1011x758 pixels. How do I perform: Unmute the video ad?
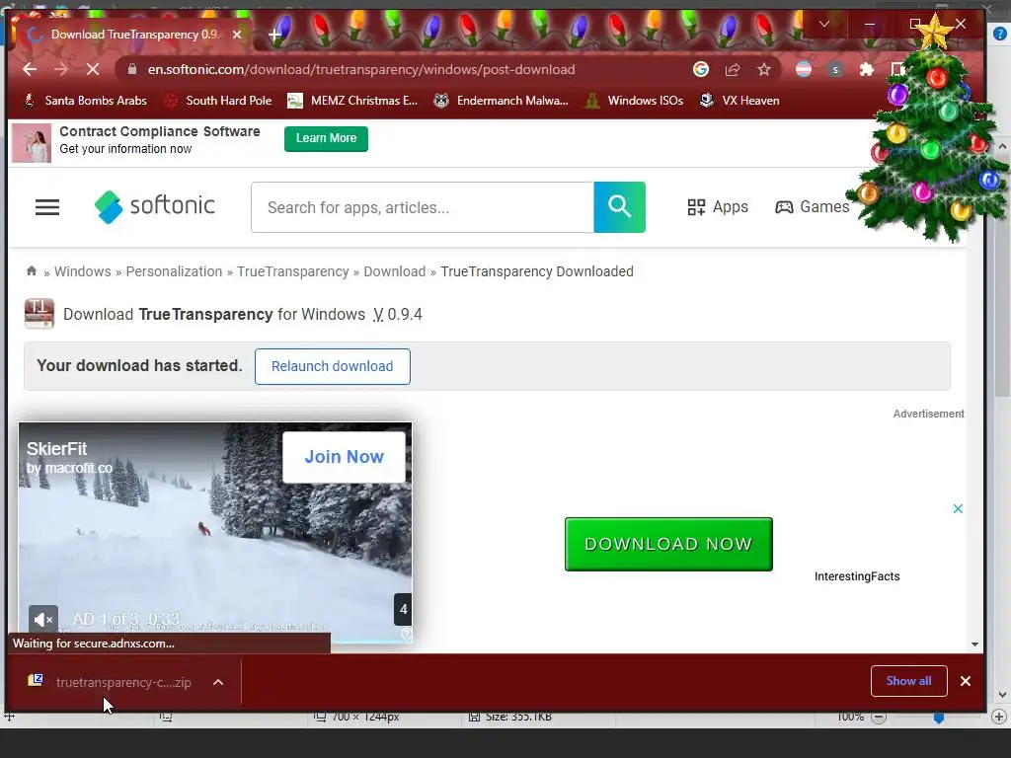(43, 620)
